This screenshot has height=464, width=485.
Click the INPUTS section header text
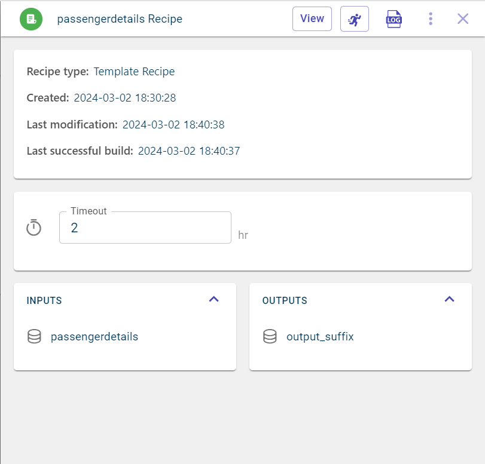pos(44,300)
